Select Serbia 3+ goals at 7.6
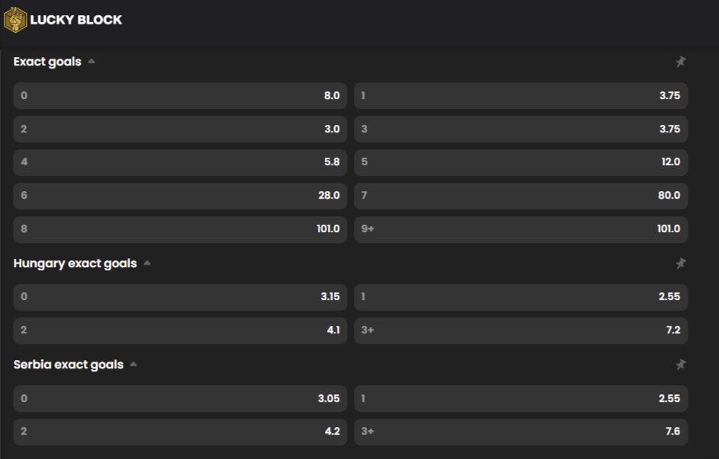This screenshot has height=459, width=719. point(521,432)
